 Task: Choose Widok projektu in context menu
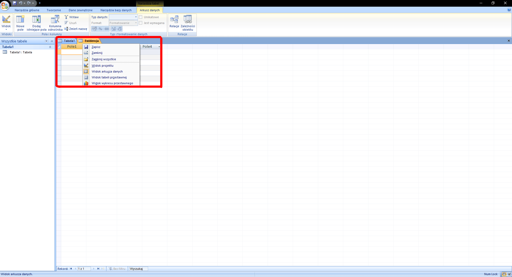click(x=111, y=66)
